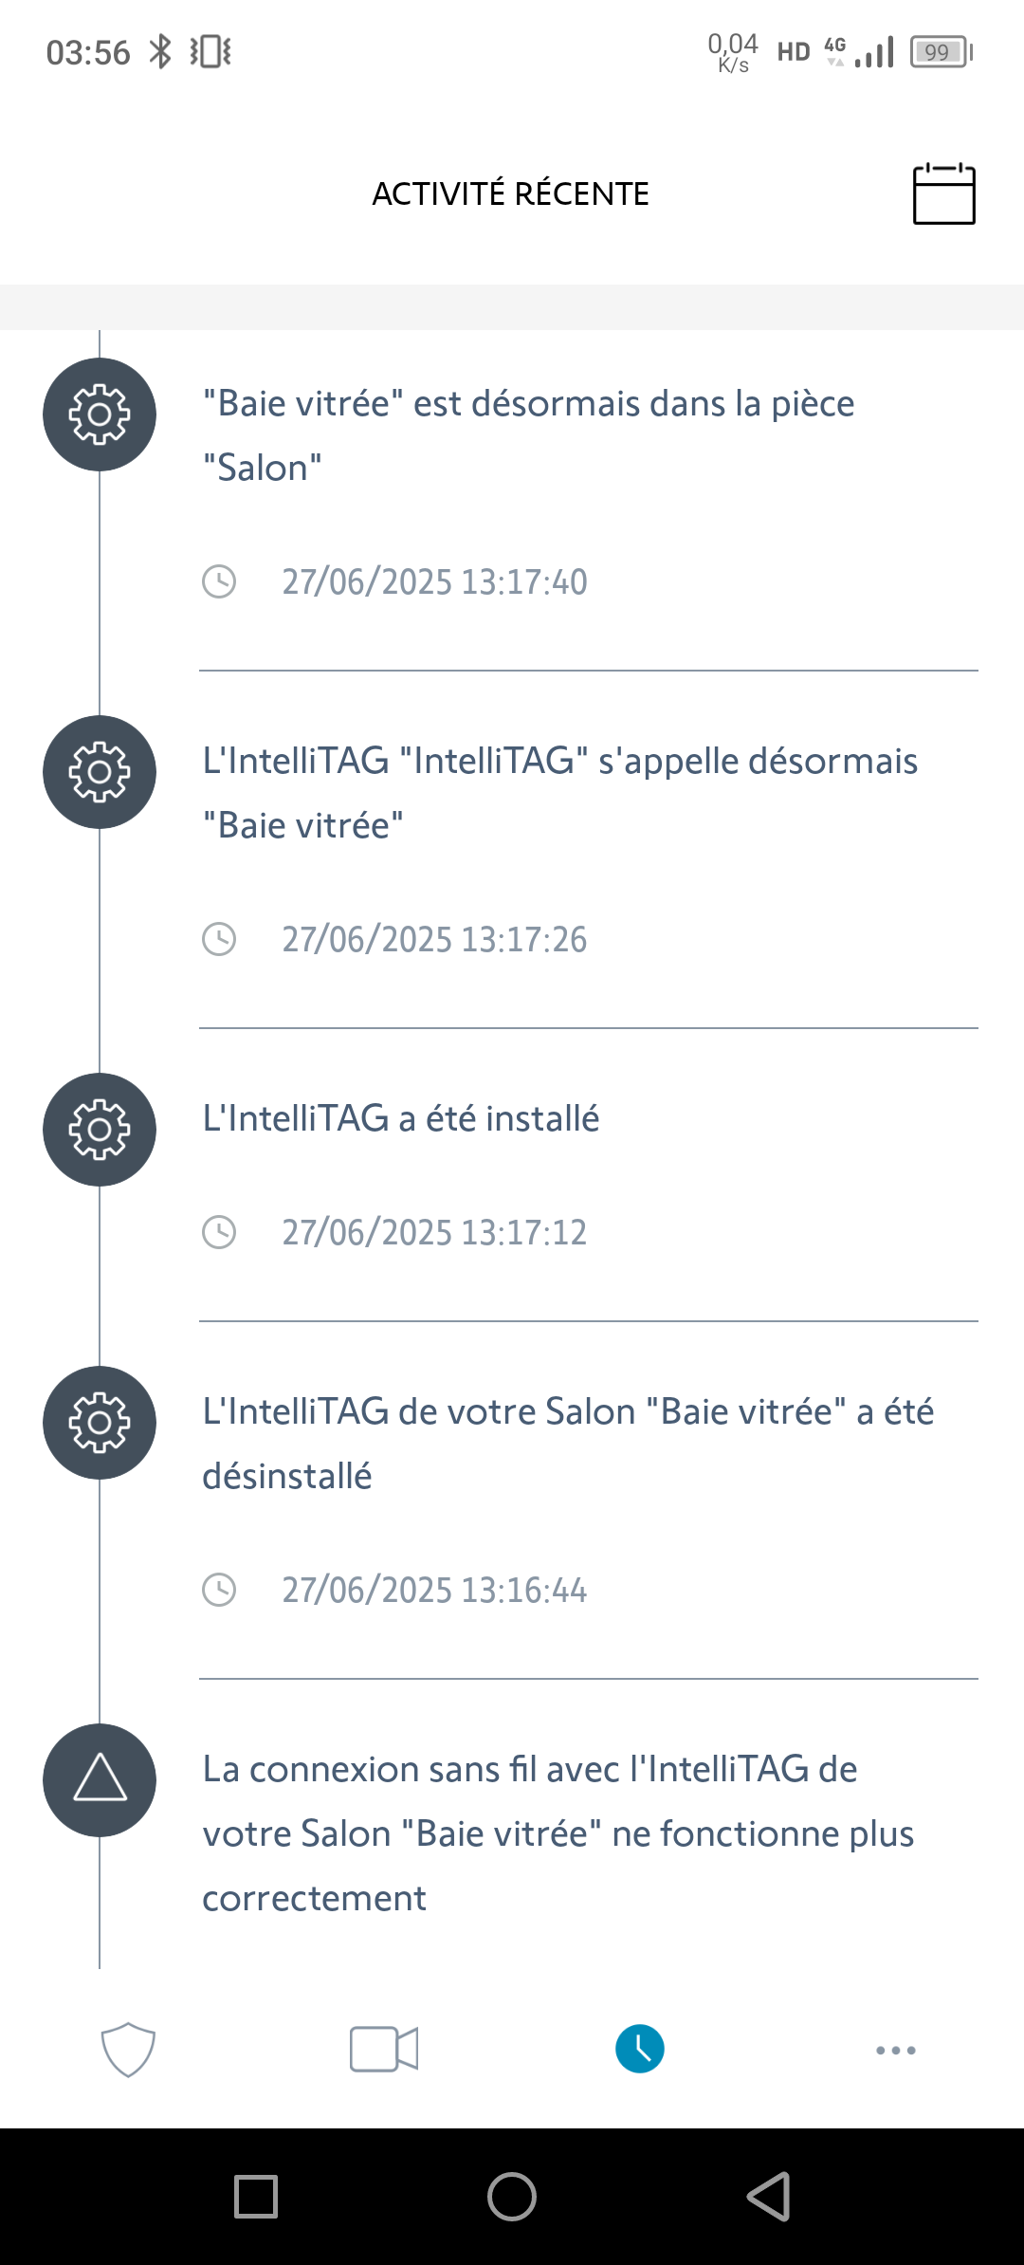Tap gear icon for IntelliTAG uninstalled event
The width and height of the screenshot is (1024, 2265).
(100, 1423)
